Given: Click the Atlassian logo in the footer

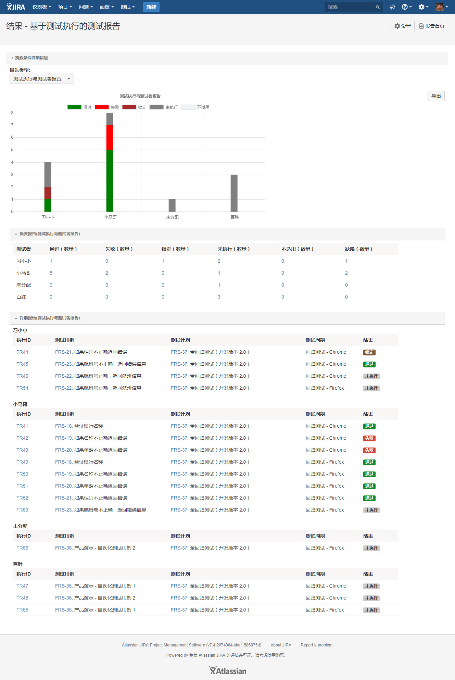Looking at the screenshot, I should (227, 670).
